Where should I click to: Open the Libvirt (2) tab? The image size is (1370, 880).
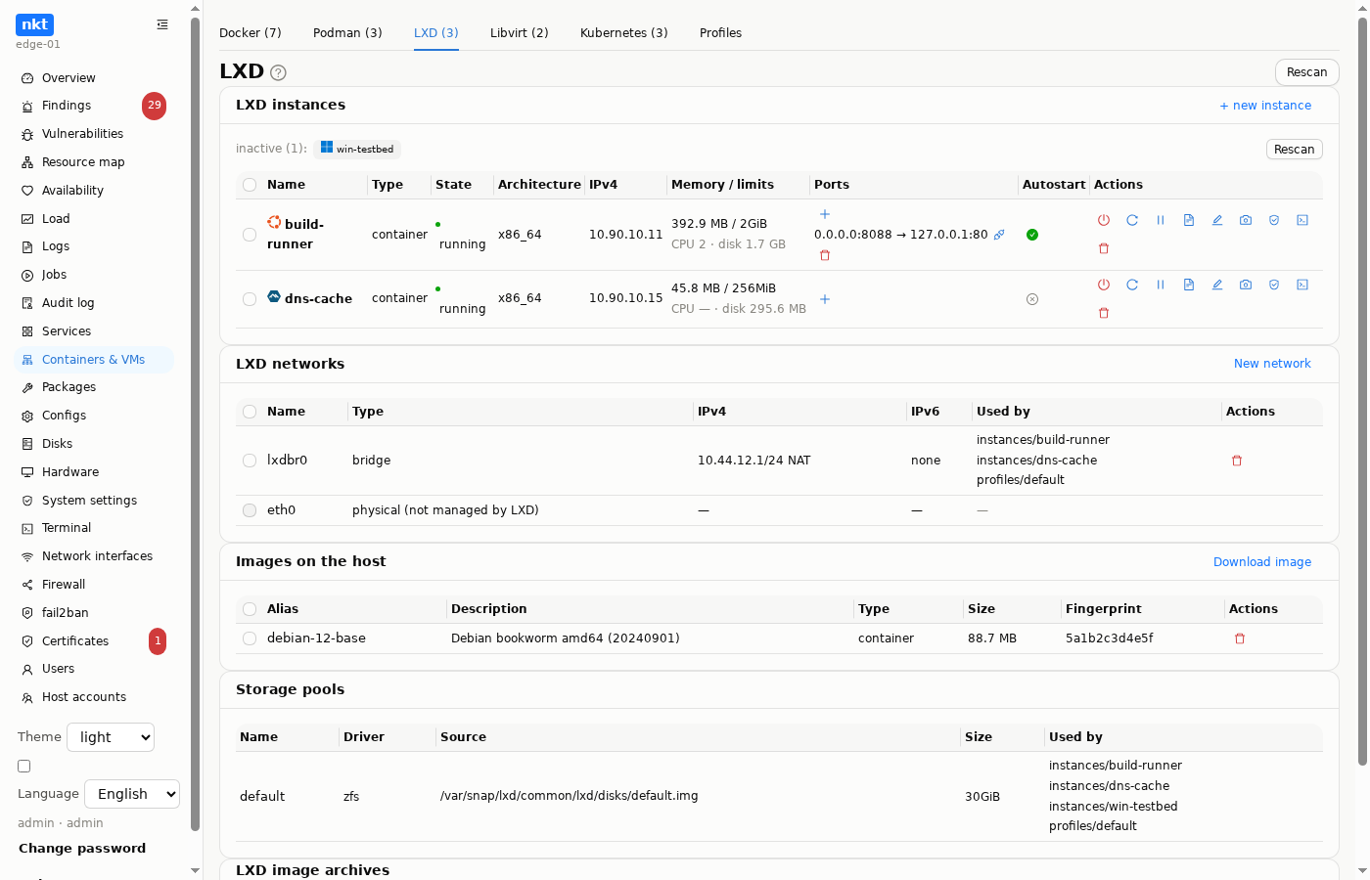[520, 33]
